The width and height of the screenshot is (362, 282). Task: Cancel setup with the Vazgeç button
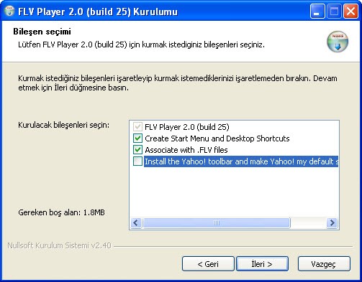pyautogui.click(x=324, y=264)
